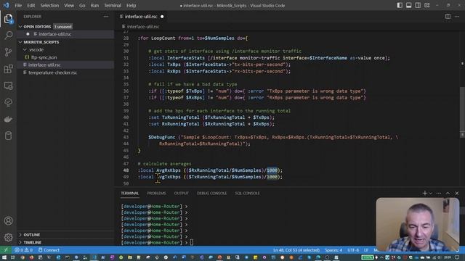The image size is (465, 261).
Task: Open Windows Start button on taskbar
Action: click(x=4, y=257)
